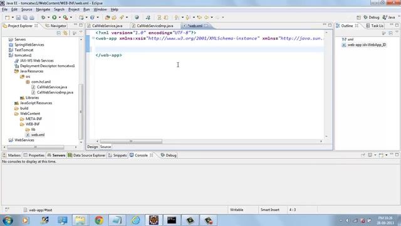Go to Last Edit Location icon

click(199, 18)
